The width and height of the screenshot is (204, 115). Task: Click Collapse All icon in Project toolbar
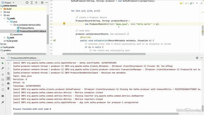[36, 3]
